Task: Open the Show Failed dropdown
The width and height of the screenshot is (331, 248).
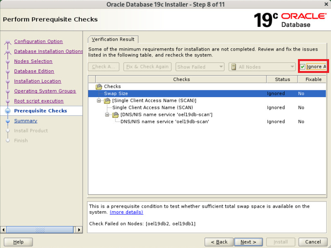Action: [x=200, y=67]
